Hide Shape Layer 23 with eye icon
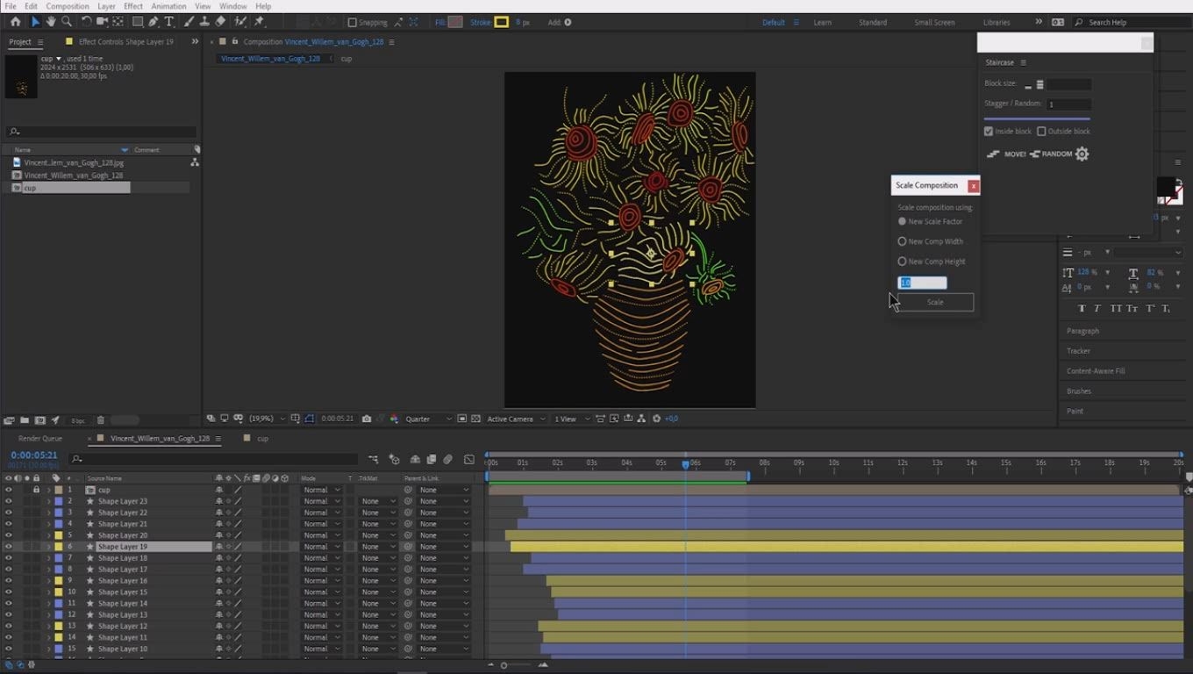Screen dimensions: 1193x674 pos(8,501)
